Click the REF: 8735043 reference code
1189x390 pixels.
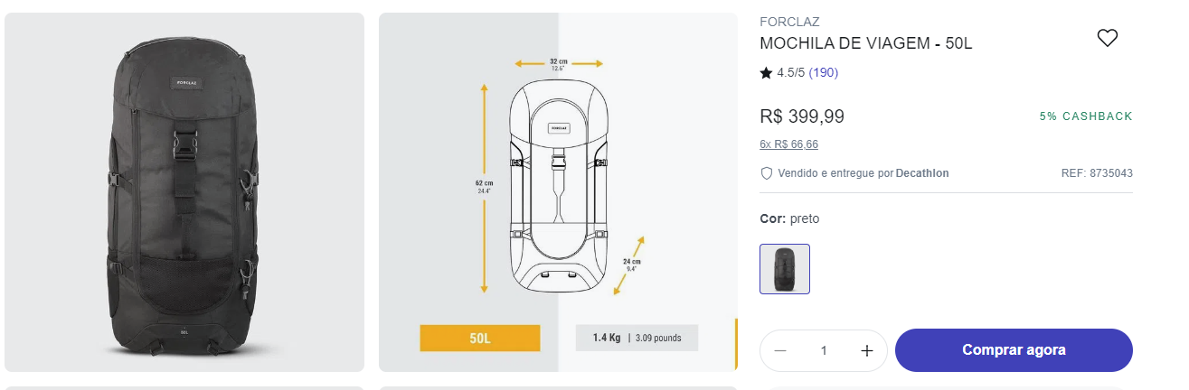[1097, 173]
